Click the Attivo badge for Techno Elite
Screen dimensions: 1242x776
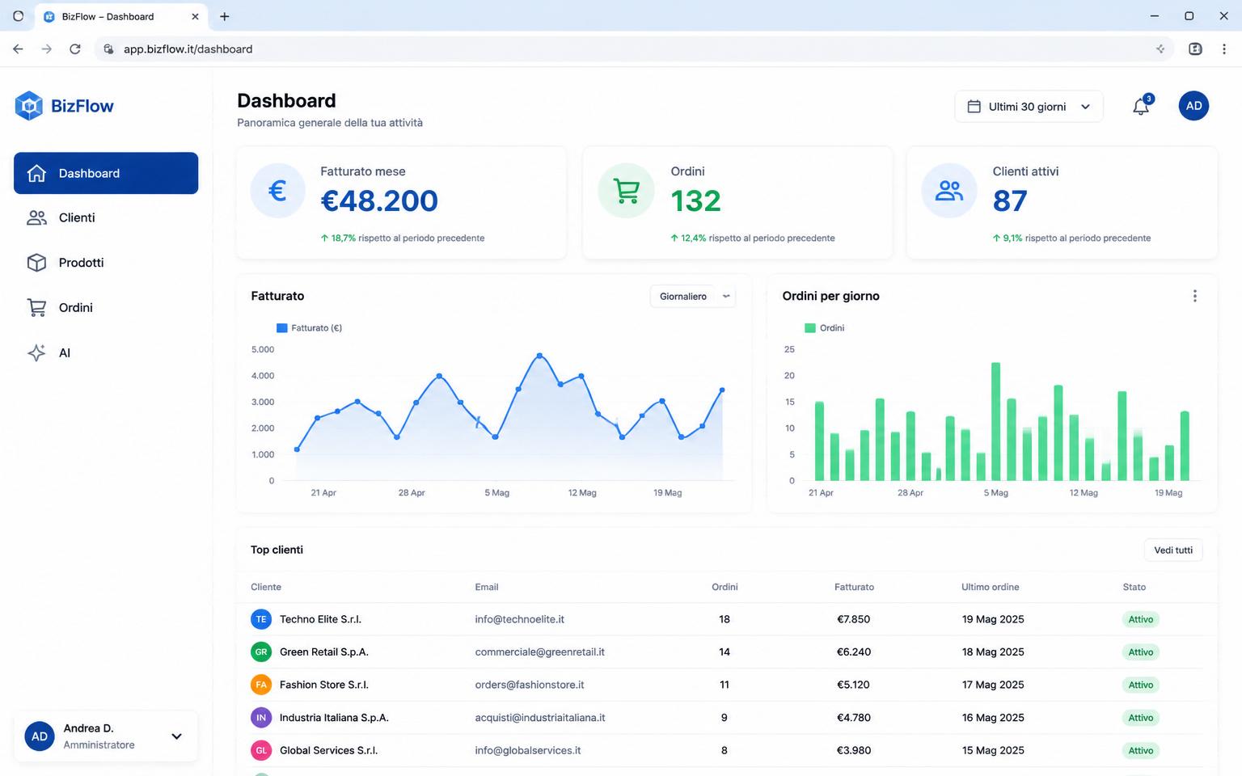pyautogui.click(x=1141, y=619)
